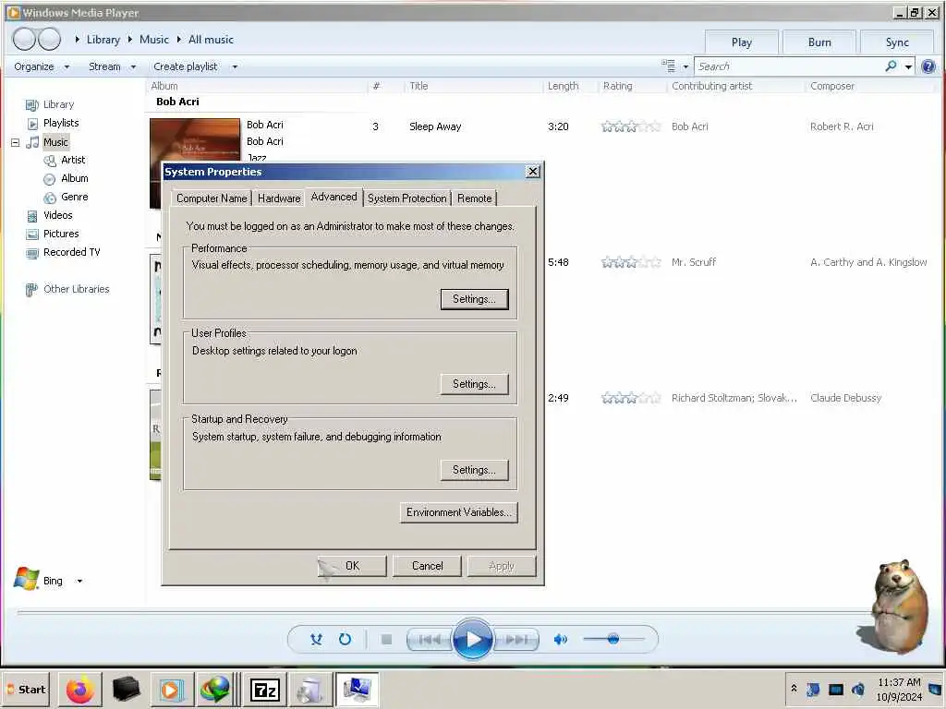Close the System Properties dialog
Image resolution: width=946 pixels, height=709 pixels.
pyautogui.click(x=533, y=172)
